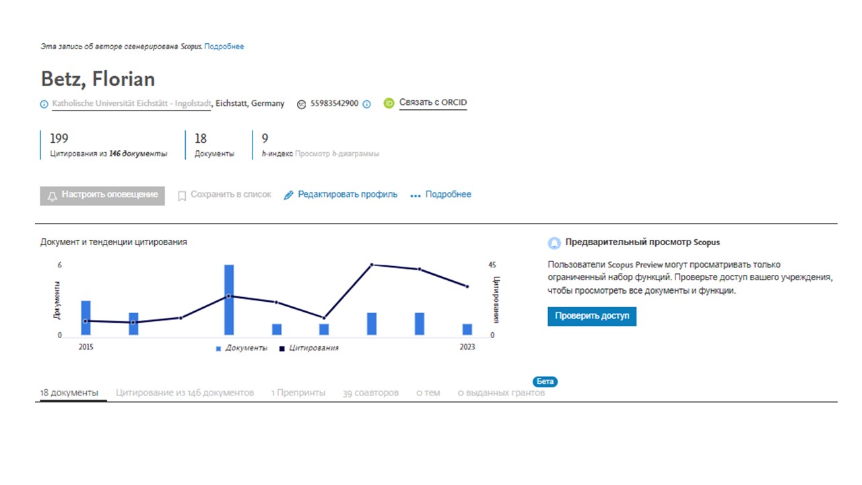Click the bookmark icon for Сохранить в список
The width and height of the screenshot is (862, 485).
click(182, 195)
